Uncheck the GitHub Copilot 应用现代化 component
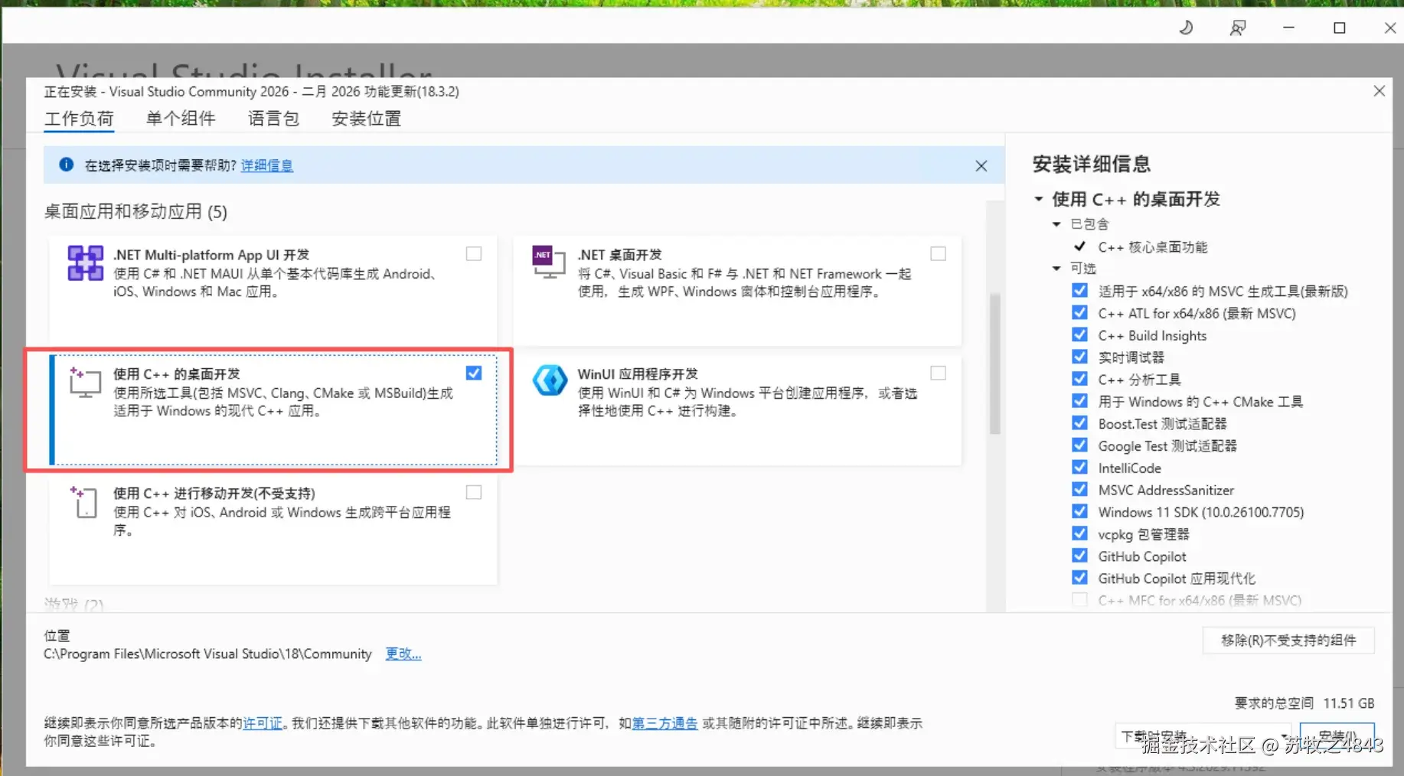 click(x=1079, y=579)
